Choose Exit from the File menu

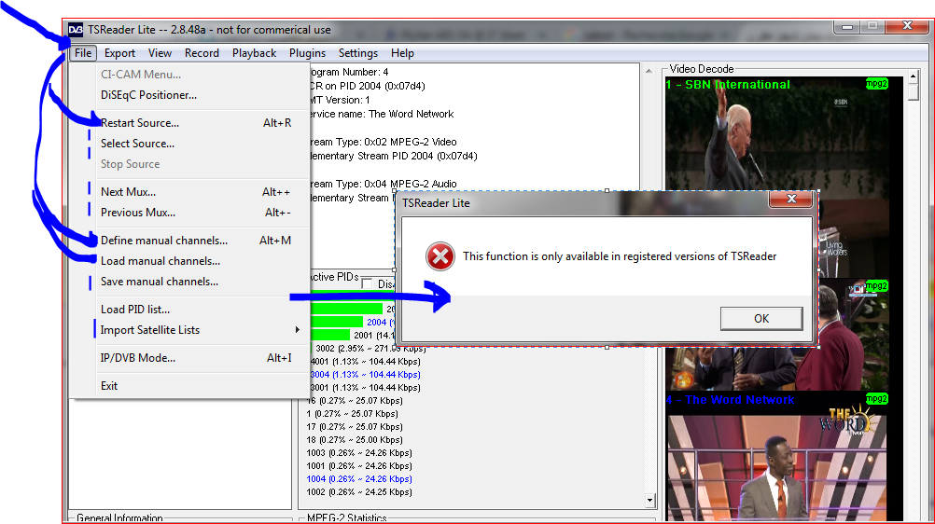109,386
